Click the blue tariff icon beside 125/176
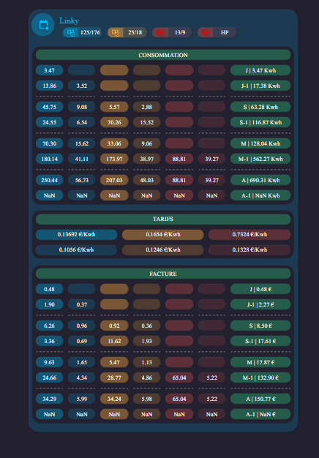Image resolution: width=319 pixels, height=458 pixels. click(71, 33)
